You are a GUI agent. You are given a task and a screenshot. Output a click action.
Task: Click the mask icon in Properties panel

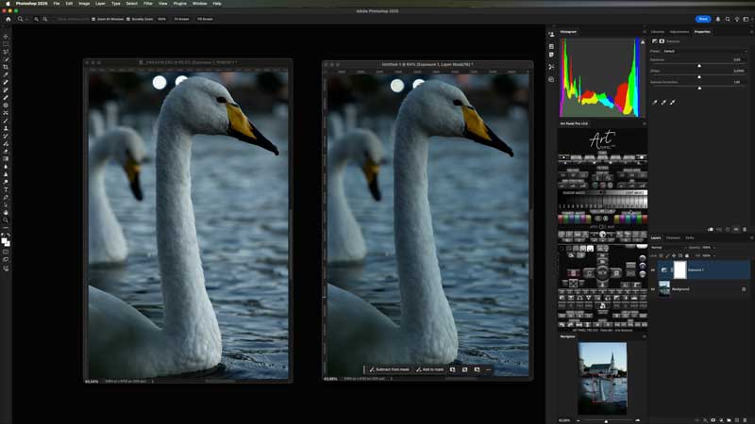(663, 41)
